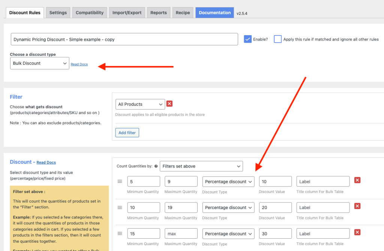
Task: Click the help icon beside Count Quantities by
Action: (x=156, y=166)
